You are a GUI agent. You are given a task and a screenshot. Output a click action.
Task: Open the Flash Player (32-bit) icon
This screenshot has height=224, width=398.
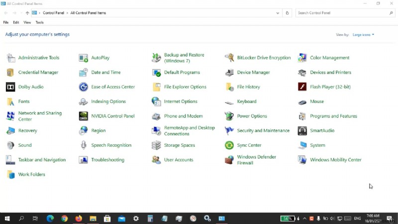click(x=302, y=87)
